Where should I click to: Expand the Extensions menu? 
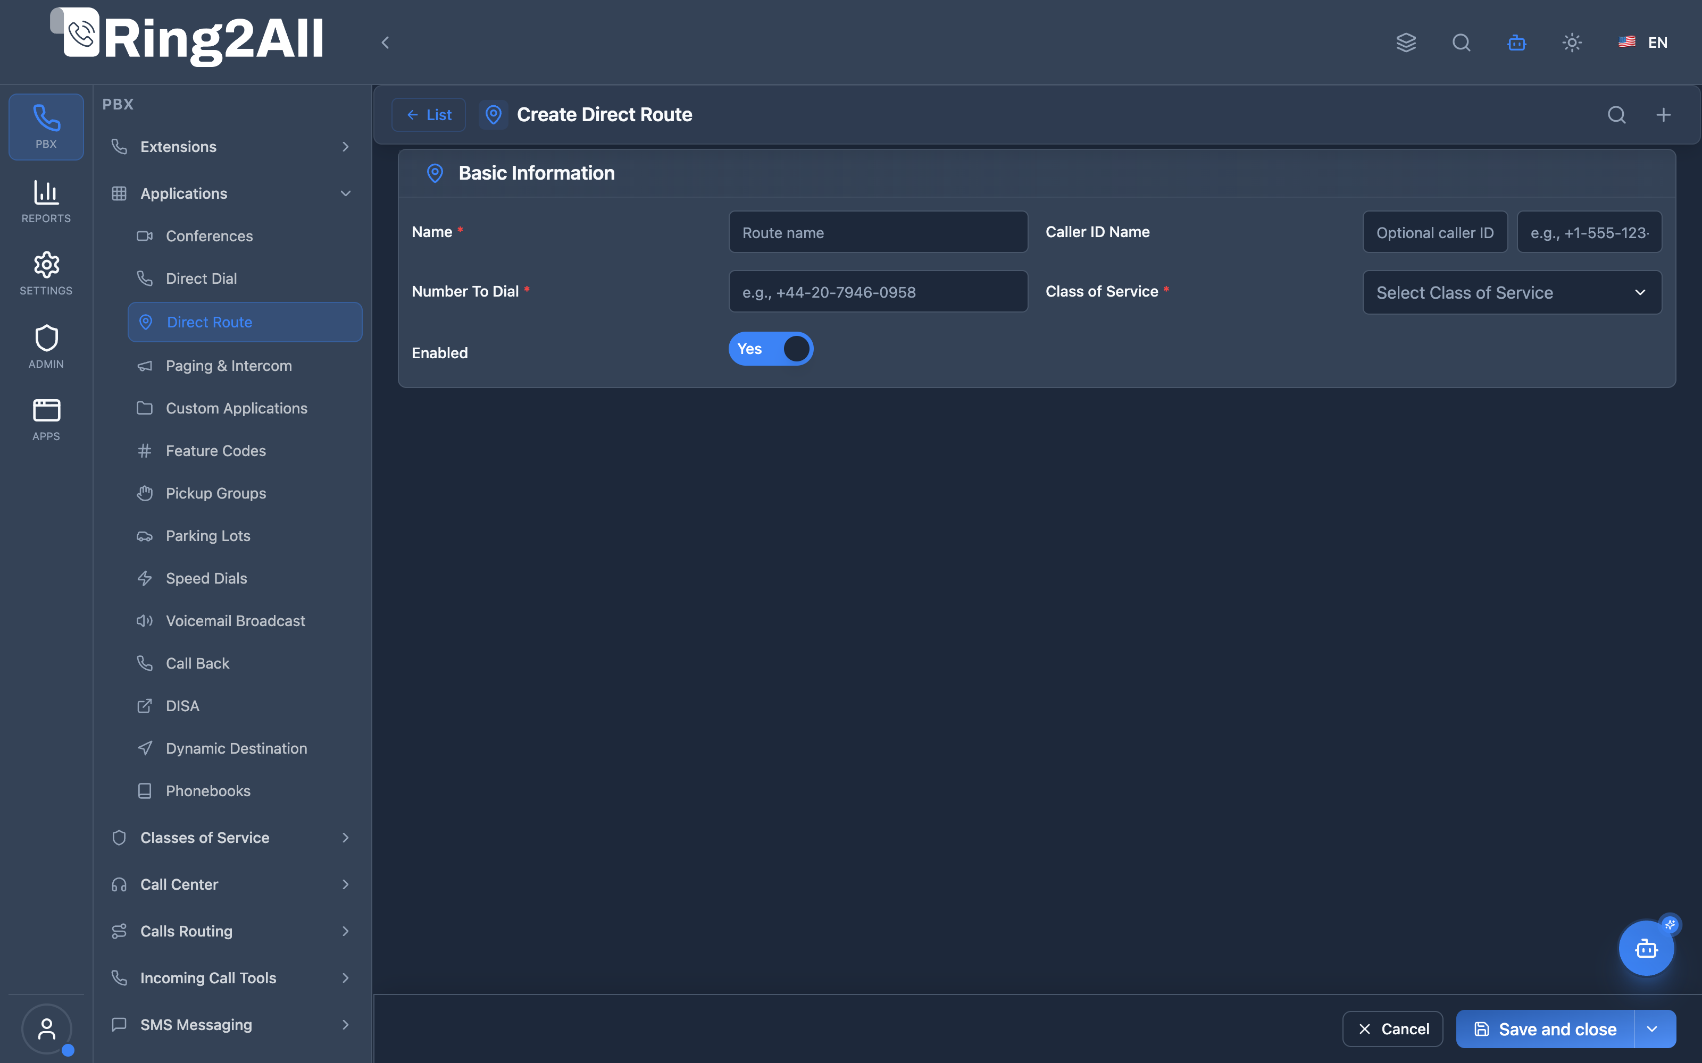pos(231,147)
